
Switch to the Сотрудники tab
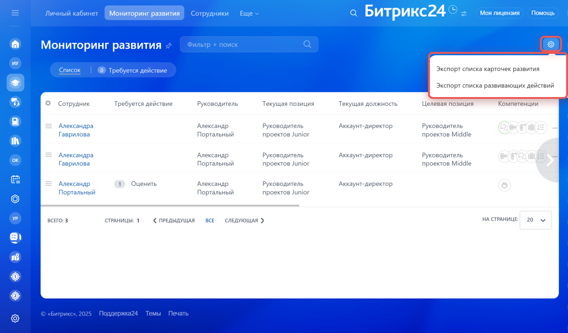pos(209,13)
